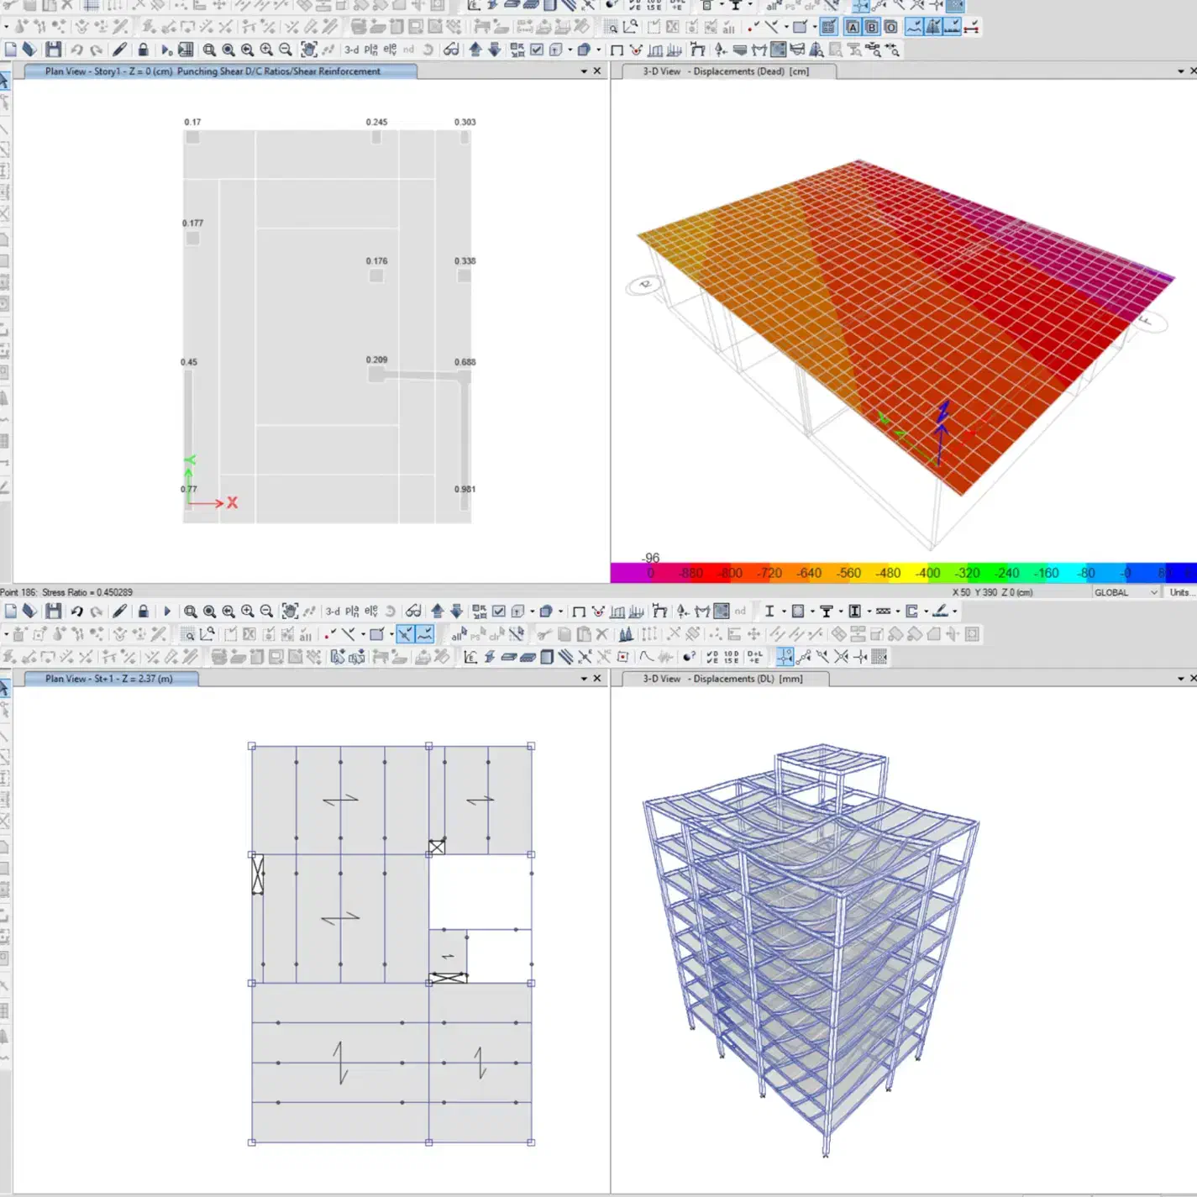
Task: Click the Units button in status bar
Action: [1180, 592]
